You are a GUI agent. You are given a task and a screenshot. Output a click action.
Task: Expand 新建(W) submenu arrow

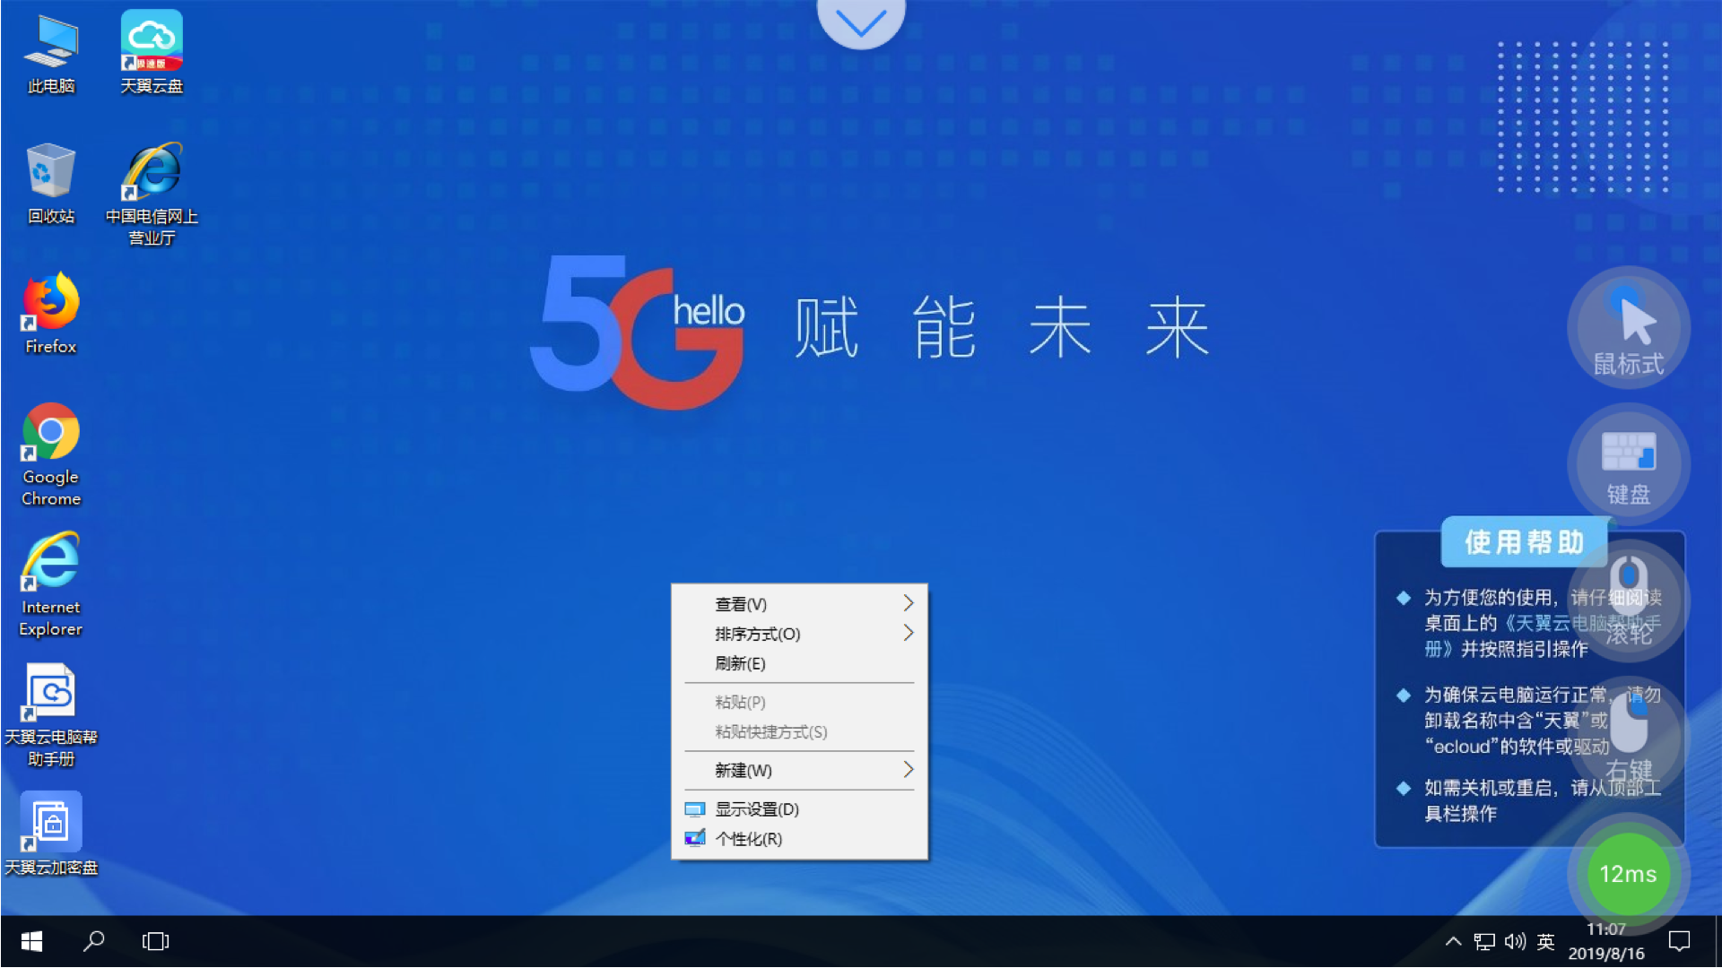coord(909,769)
